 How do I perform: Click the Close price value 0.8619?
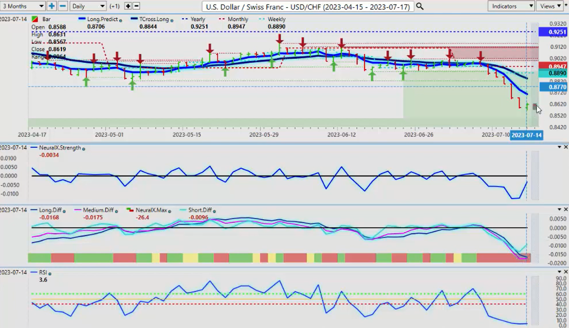tap(58, 49)
